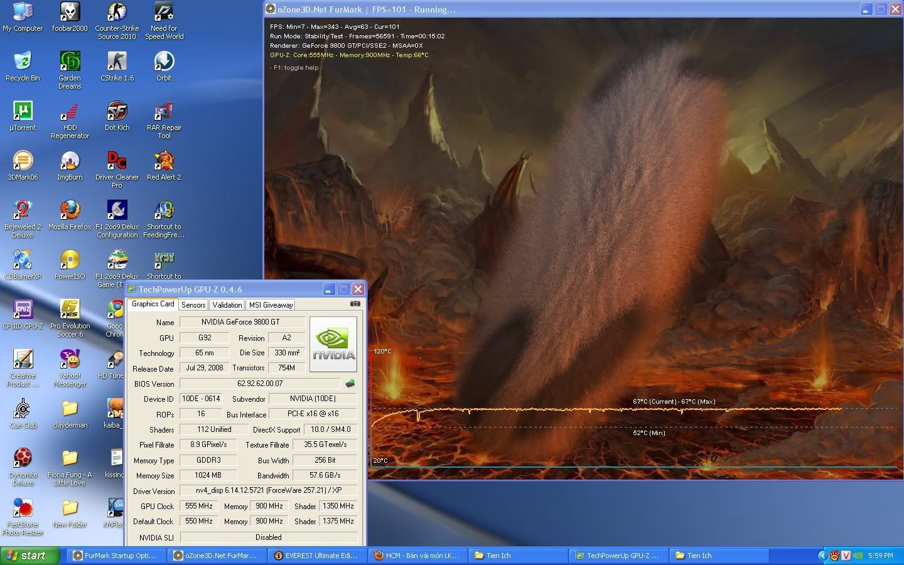This screenshot has height=565, width=904.
Task: Click the Bandwidth value 57.6 GB/s
Action: point(325,475)
